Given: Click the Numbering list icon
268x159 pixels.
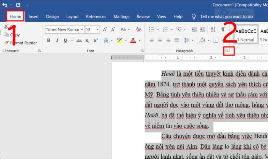Looking at the screenshot, I should pyautogui.click(x=165, y=29).
